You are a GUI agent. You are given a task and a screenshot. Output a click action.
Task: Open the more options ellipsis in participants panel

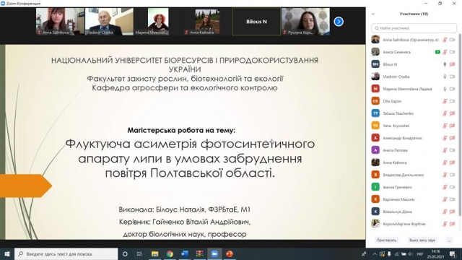click(449, 240)
